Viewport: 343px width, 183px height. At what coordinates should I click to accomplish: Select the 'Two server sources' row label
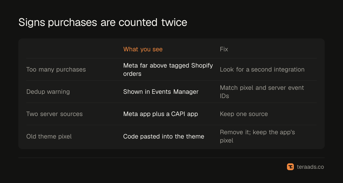[54, 114]
